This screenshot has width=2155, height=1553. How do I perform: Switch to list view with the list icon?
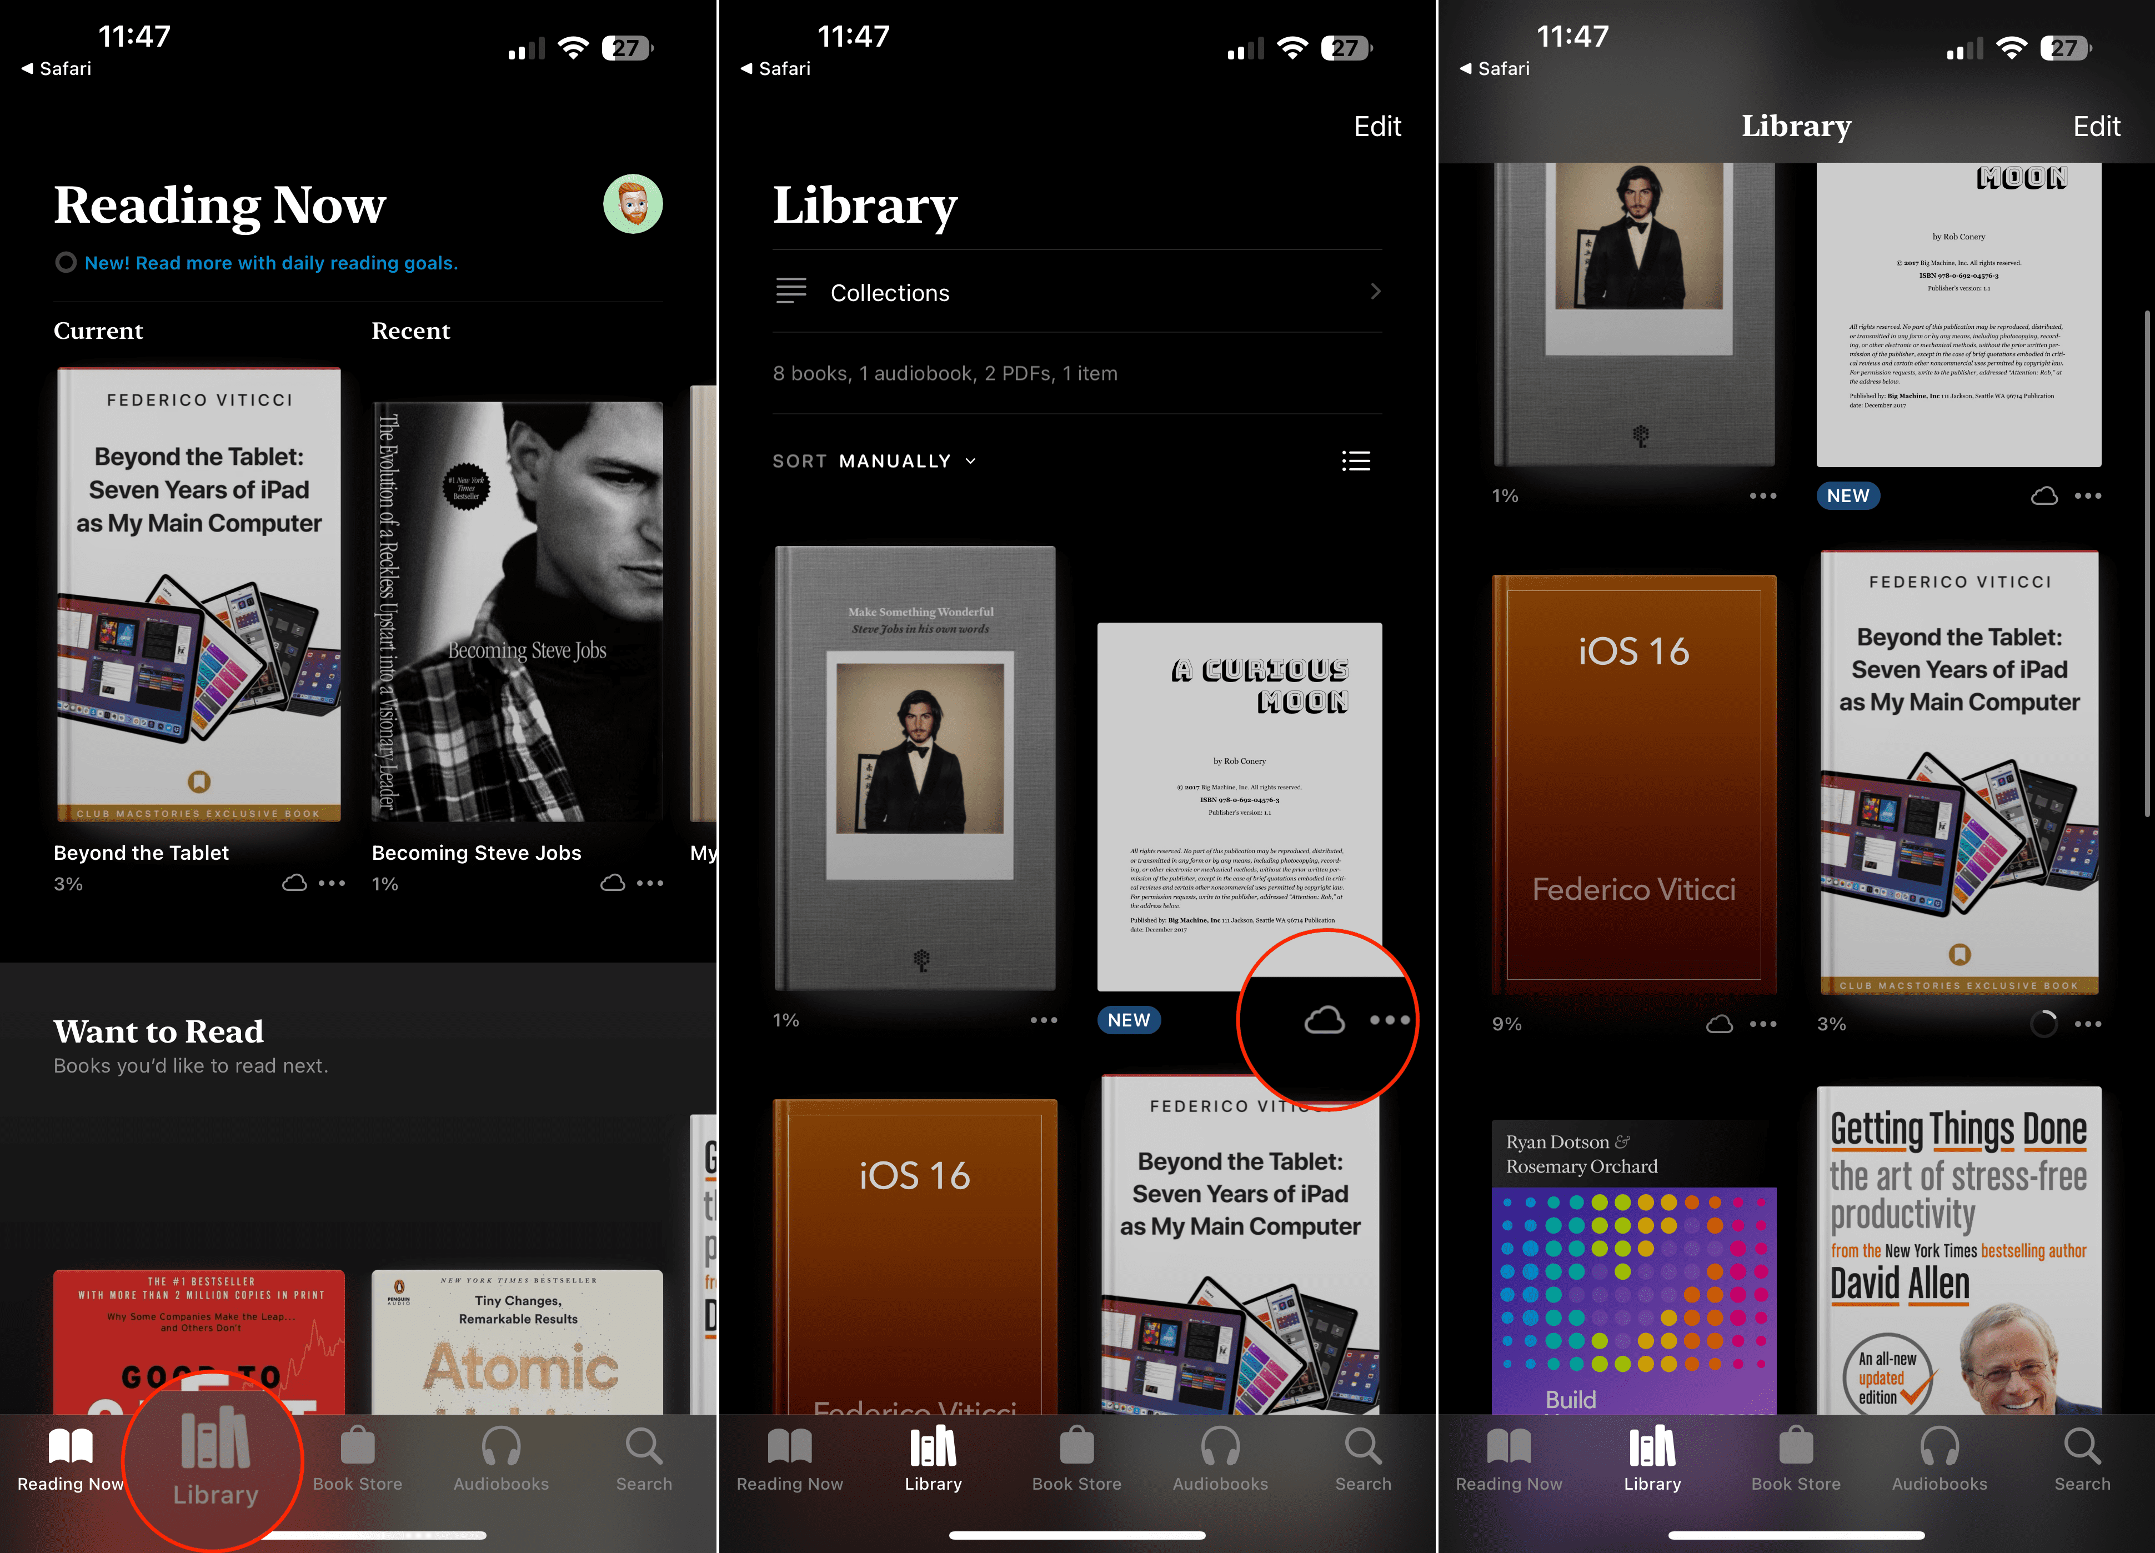1356,461
